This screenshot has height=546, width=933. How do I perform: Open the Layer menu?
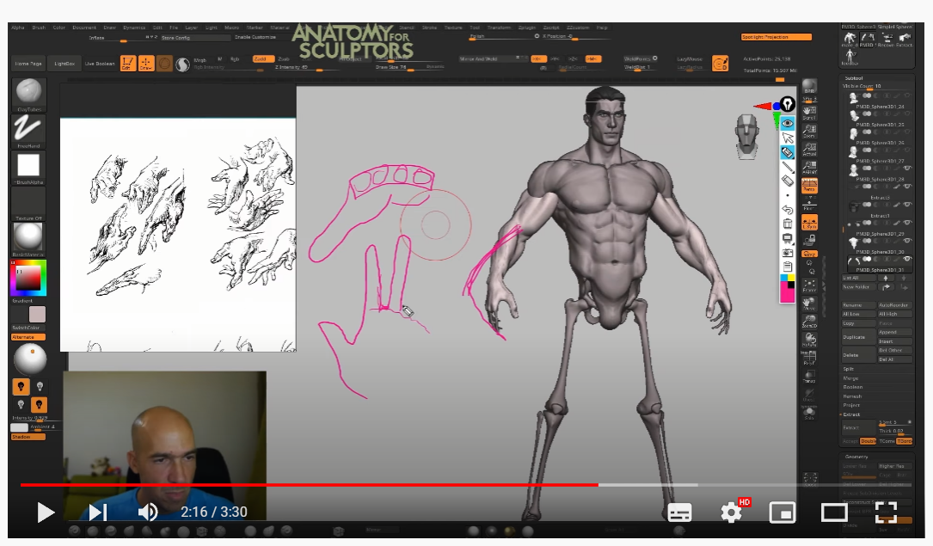coord(191,28)
